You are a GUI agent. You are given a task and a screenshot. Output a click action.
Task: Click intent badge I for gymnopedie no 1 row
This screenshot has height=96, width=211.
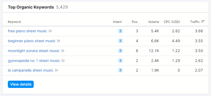click(x=121, y=61)
